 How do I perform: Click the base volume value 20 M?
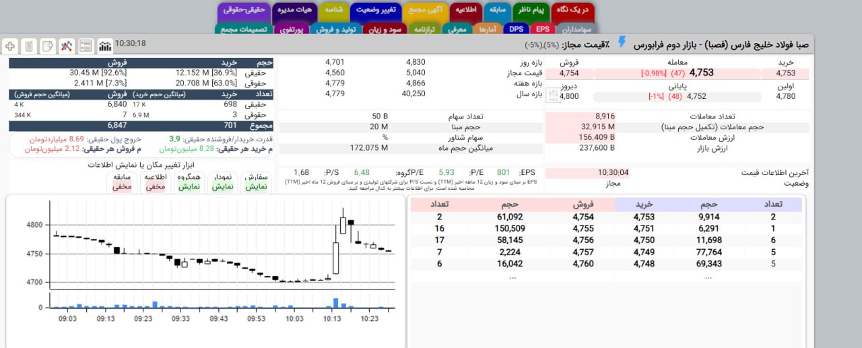(378, 127)
